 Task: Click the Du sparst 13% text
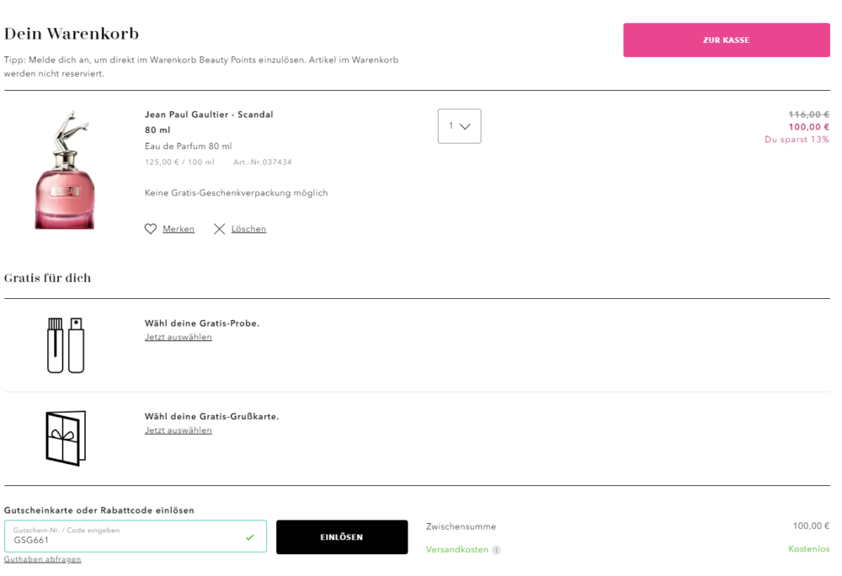pos(797,139)
